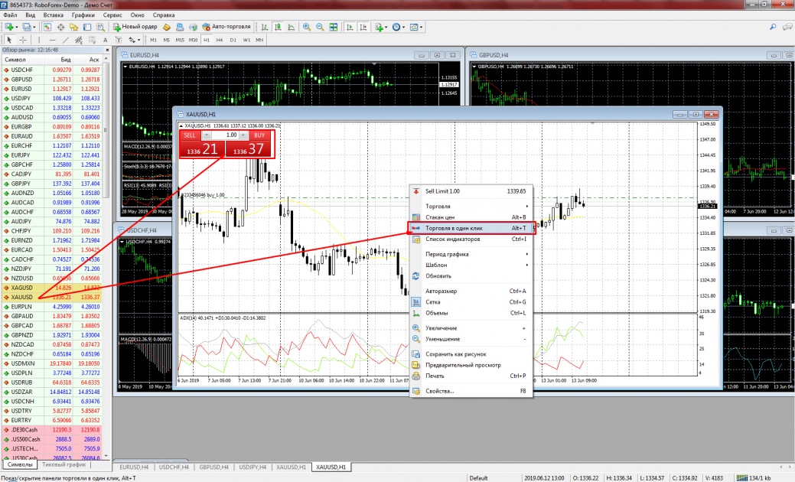Select the horizontal line drawing tool

[54, 39]
